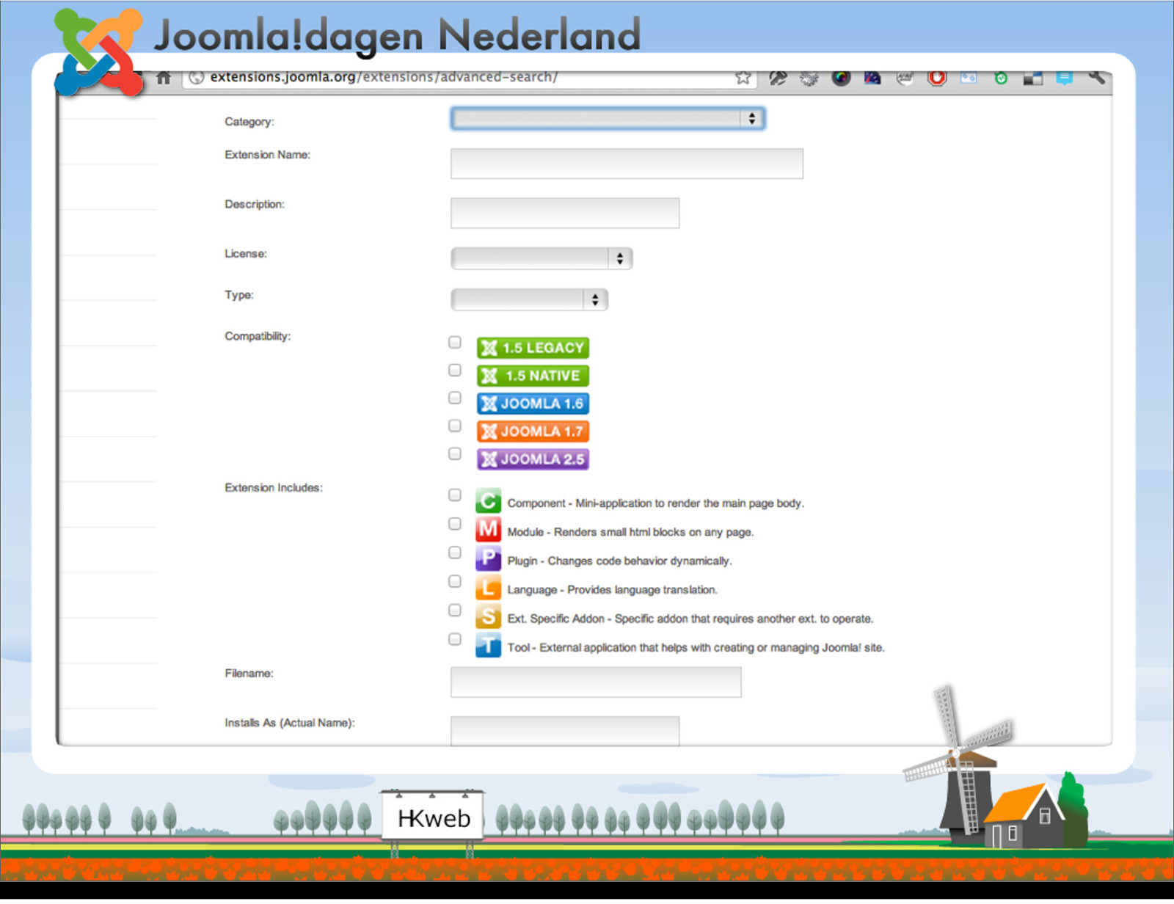
Task: Click the green 1.5 Legacy badge
Action: click(x=533, y=348)
